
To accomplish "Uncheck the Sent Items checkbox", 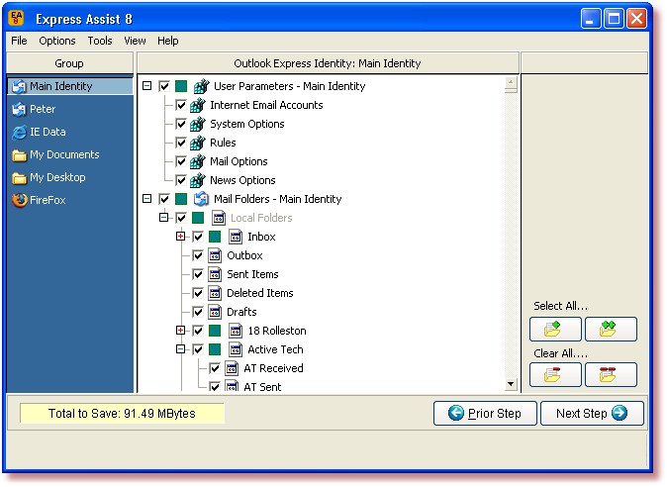I will (198, 274).
